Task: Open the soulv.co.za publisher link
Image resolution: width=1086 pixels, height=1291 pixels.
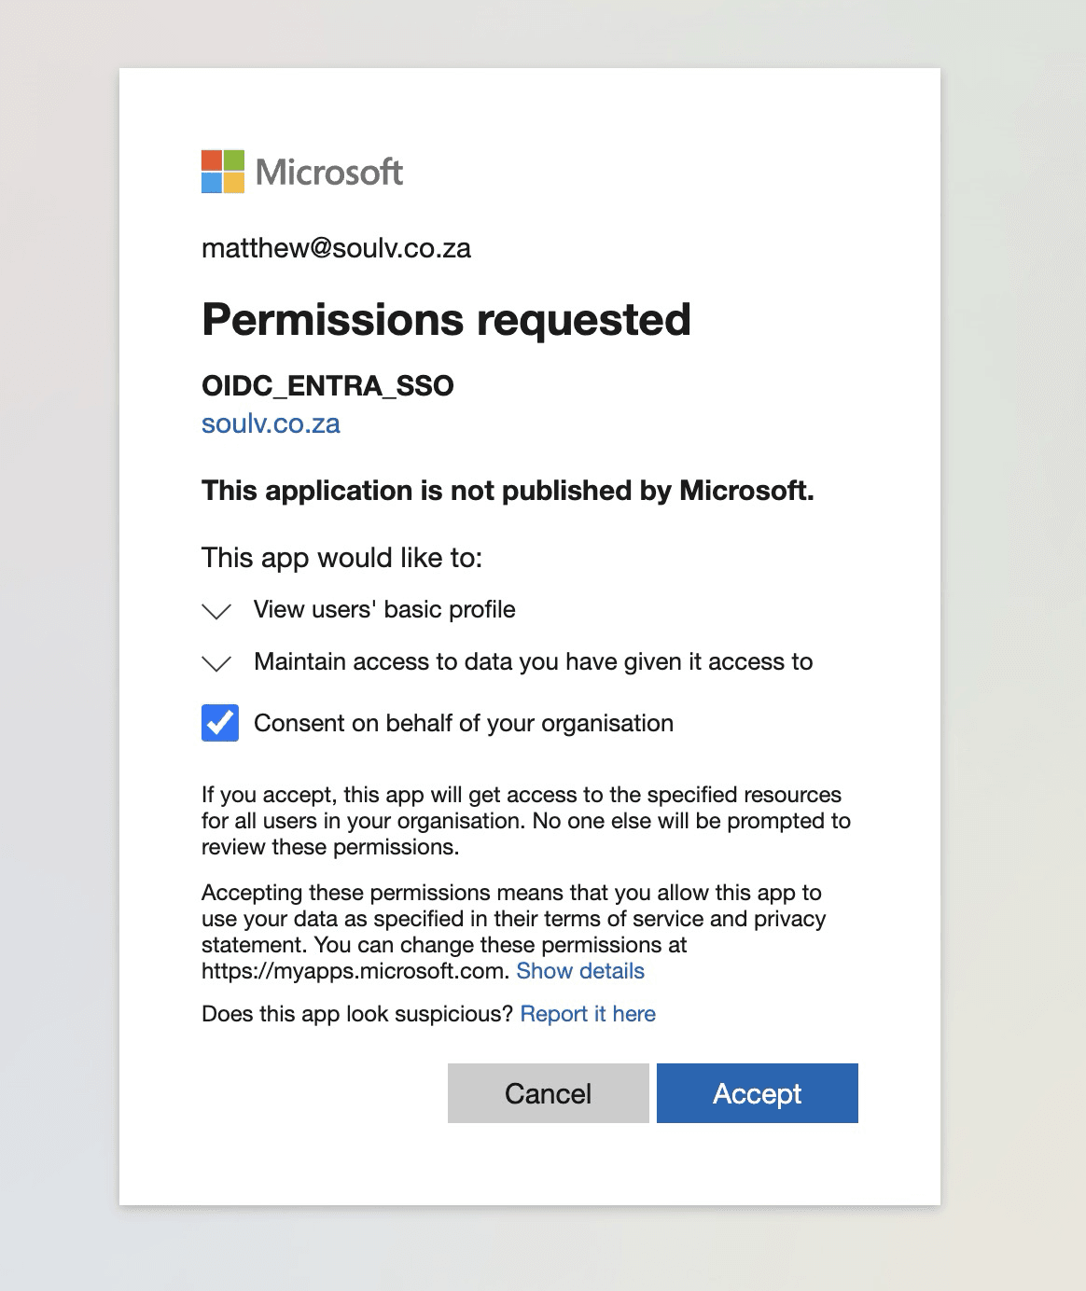Action: 271,423
